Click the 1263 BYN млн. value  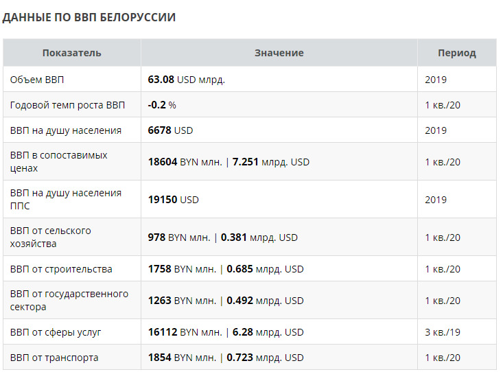[x=182, y=301]
